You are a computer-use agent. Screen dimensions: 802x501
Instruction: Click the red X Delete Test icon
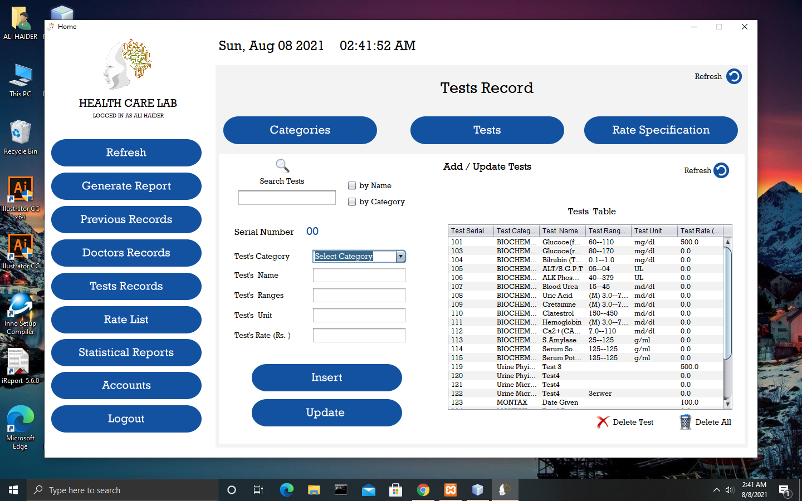(x=603, y=422)
